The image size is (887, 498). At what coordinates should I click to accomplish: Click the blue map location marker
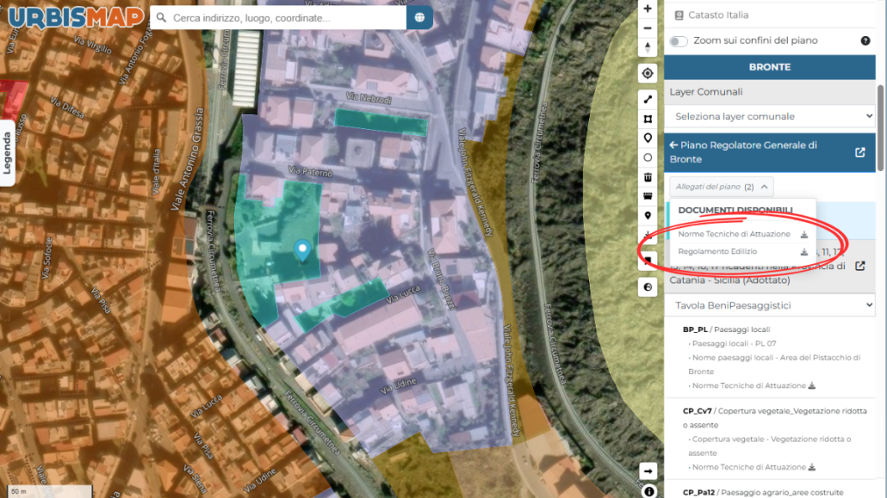pyautogui.click(x=302, y=250)
